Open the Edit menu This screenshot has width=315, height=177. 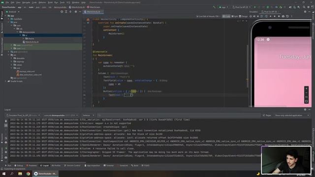[x=12, y=2]
